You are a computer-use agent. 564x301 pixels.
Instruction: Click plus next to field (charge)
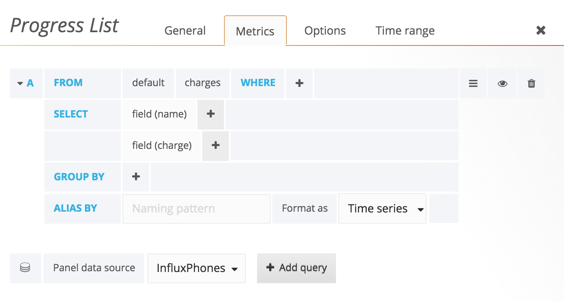click(216, 145)
